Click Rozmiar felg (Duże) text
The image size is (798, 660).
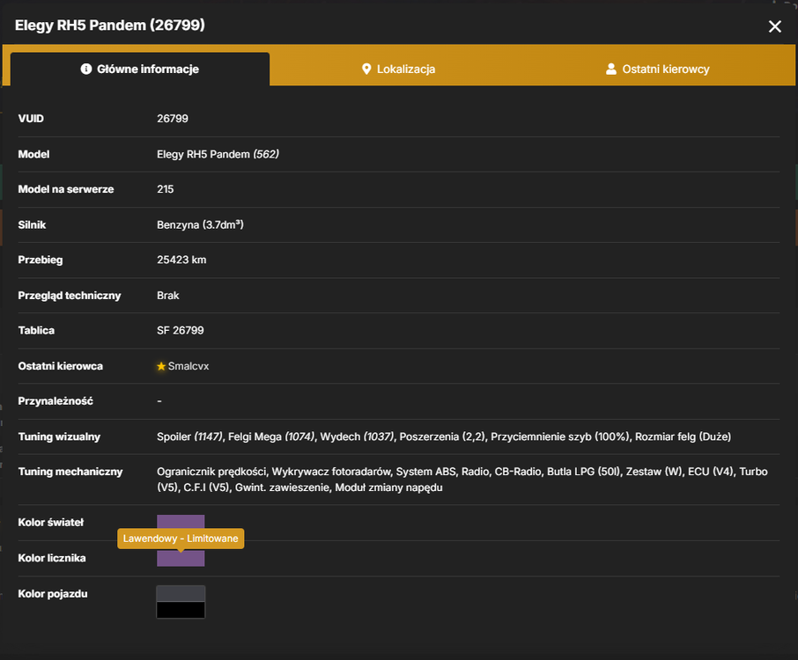click(683, 436)
